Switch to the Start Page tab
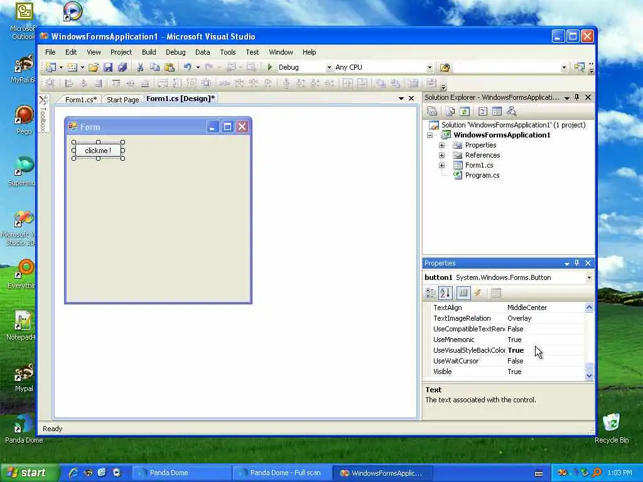Screen dimensions: 643x482 [x=122, y=100]
